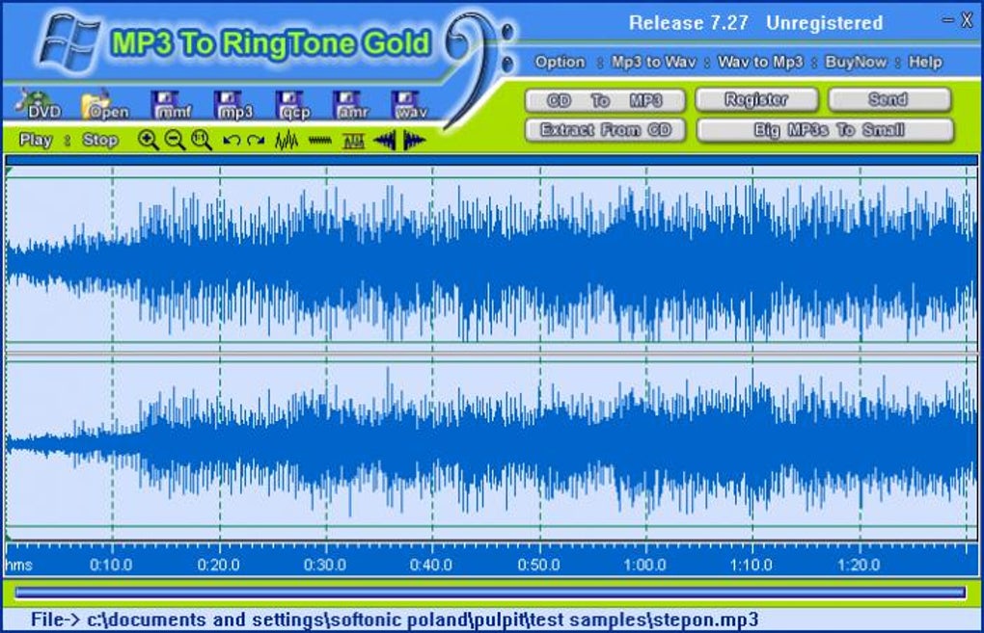The height and width of the screenshot is (633, 984).
Task: Open the Option menu
Action: coord(560,62)
